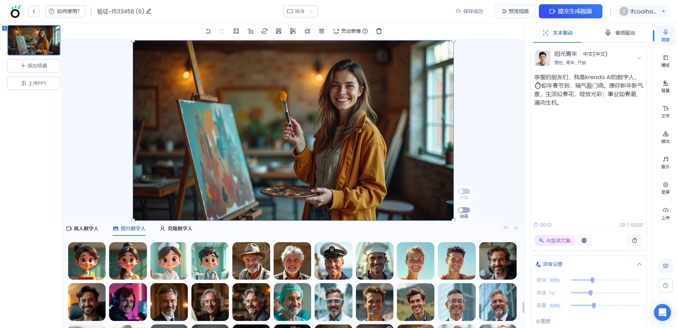Toggle the 绿幕 green screen switch
The image size is (678, 328).
464,210
